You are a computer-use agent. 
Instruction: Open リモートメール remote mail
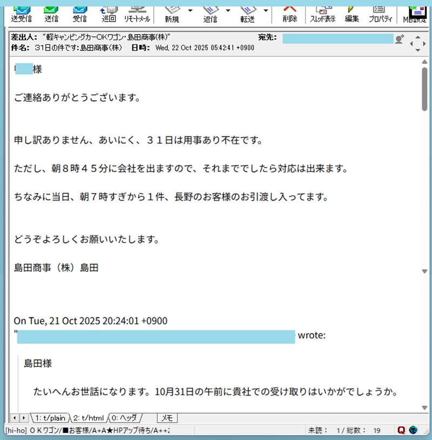point(137,12)
